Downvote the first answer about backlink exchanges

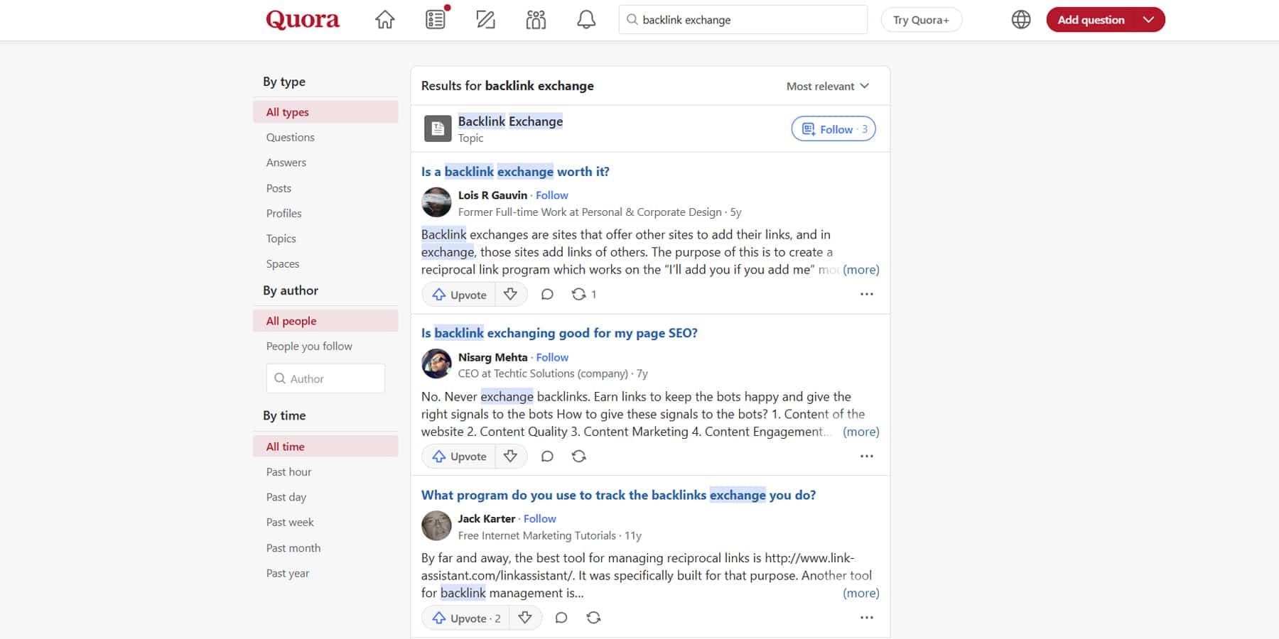511,294
